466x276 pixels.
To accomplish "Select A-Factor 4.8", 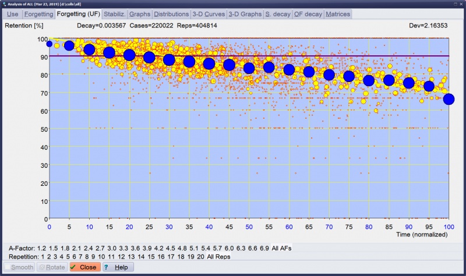I will (182, 248).
